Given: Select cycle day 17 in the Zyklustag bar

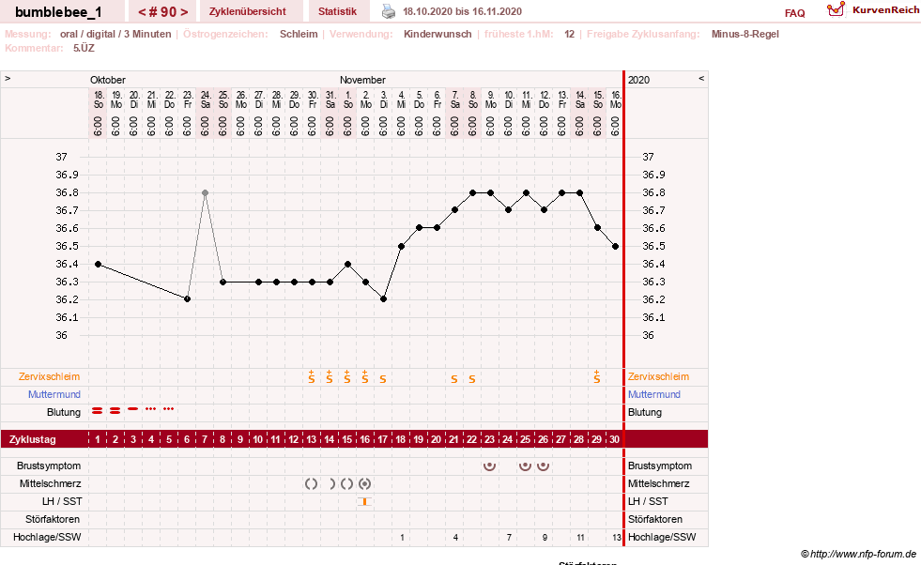Looking at the screenshot, I should point(382,439).
